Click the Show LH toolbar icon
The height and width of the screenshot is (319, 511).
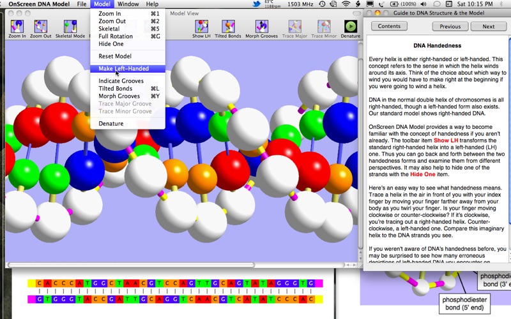coord(201,29)
